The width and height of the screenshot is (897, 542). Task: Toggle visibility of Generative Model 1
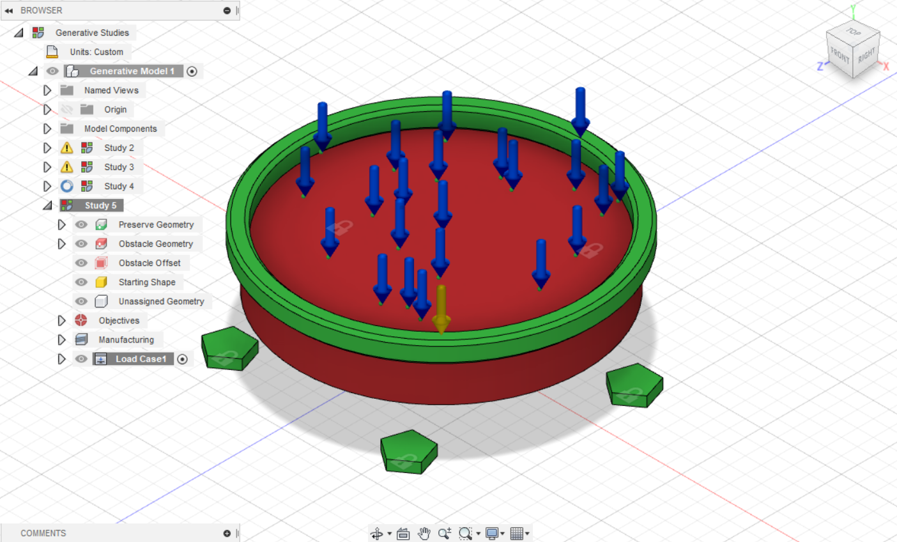[x=52, y=71]
